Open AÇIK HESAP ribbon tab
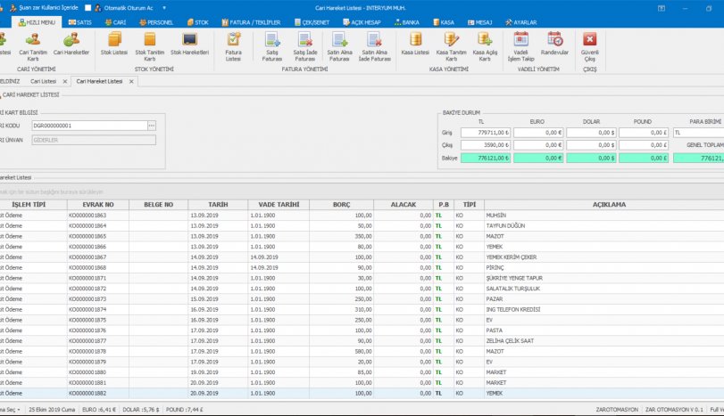724x416 pixels. tap(362, 22)
